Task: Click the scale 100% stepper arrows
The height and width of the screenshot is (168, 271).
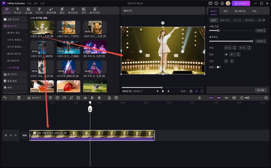Action: [x=264, y=31]
